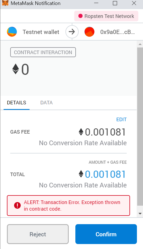This screenshot has width=143, height=249.
Task: Confirm the contract interaction transaction
Action: [106, 234]
